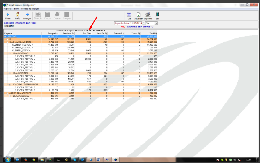260x163 pixels.
Task: Click the cell value 245.455
Action: (x=71, y=48)
